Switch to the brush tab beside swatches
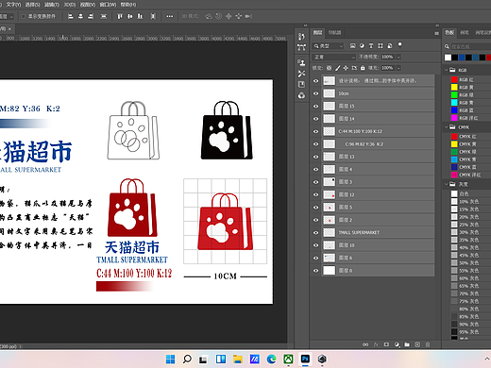The height and width of the screenshot is (368, 491). (x=465, y=32)
